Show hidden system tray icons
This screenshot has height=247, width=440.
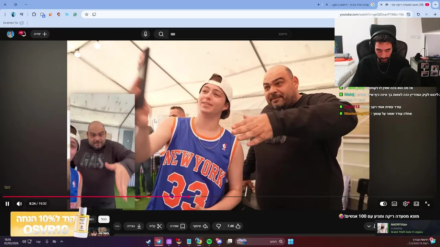62,242
